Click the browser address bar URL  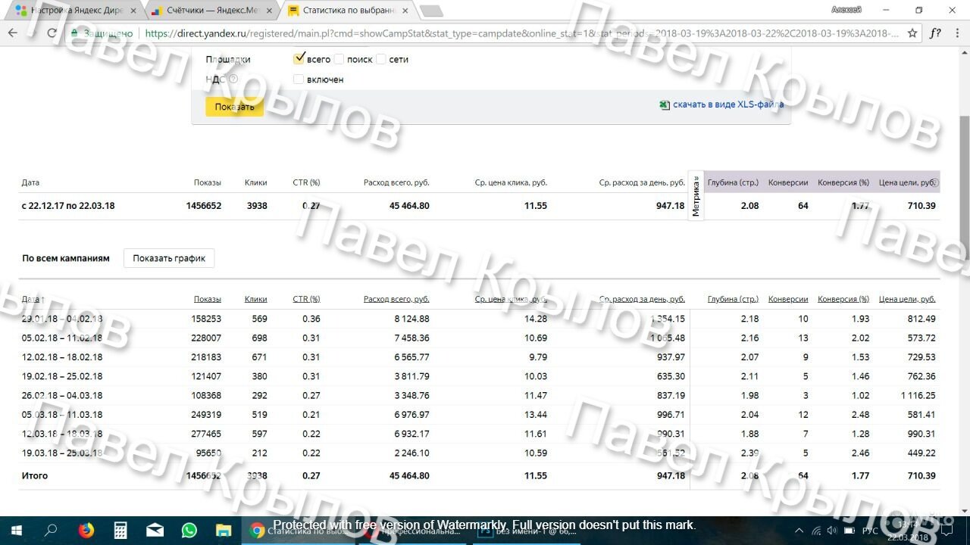521,33
